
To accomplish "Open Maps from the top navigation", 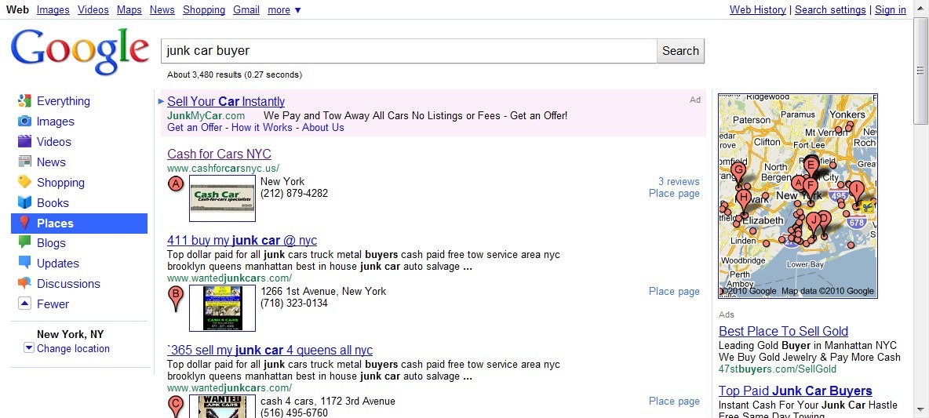I will [129, 10].
